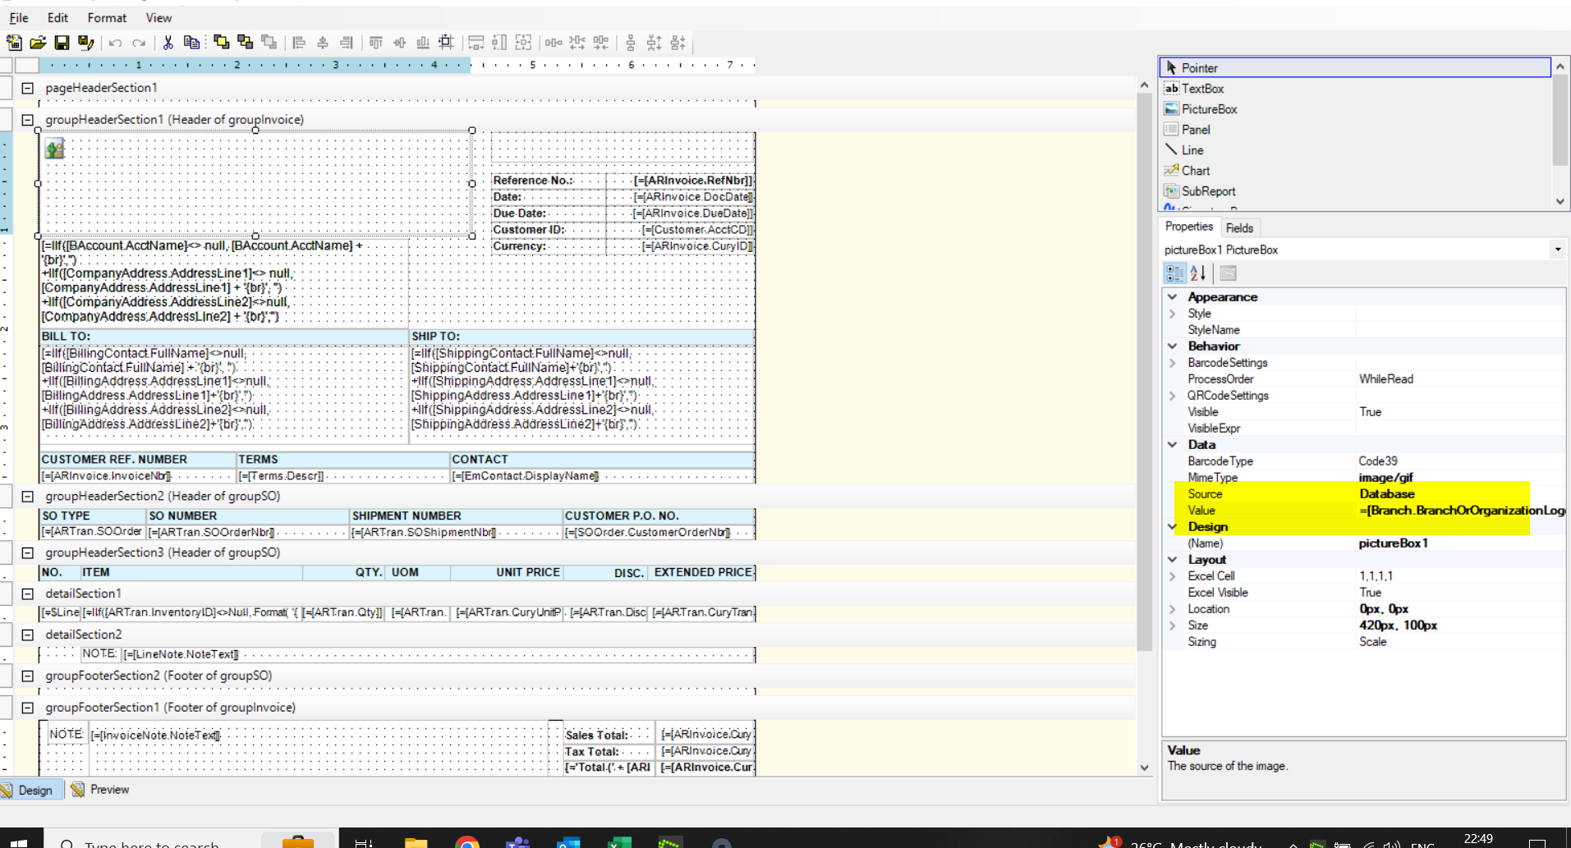The height and width of the screenshot is (848, 1571).
Task: Click the Sizing property value Scale
Action: click(x=1372, y=642)
